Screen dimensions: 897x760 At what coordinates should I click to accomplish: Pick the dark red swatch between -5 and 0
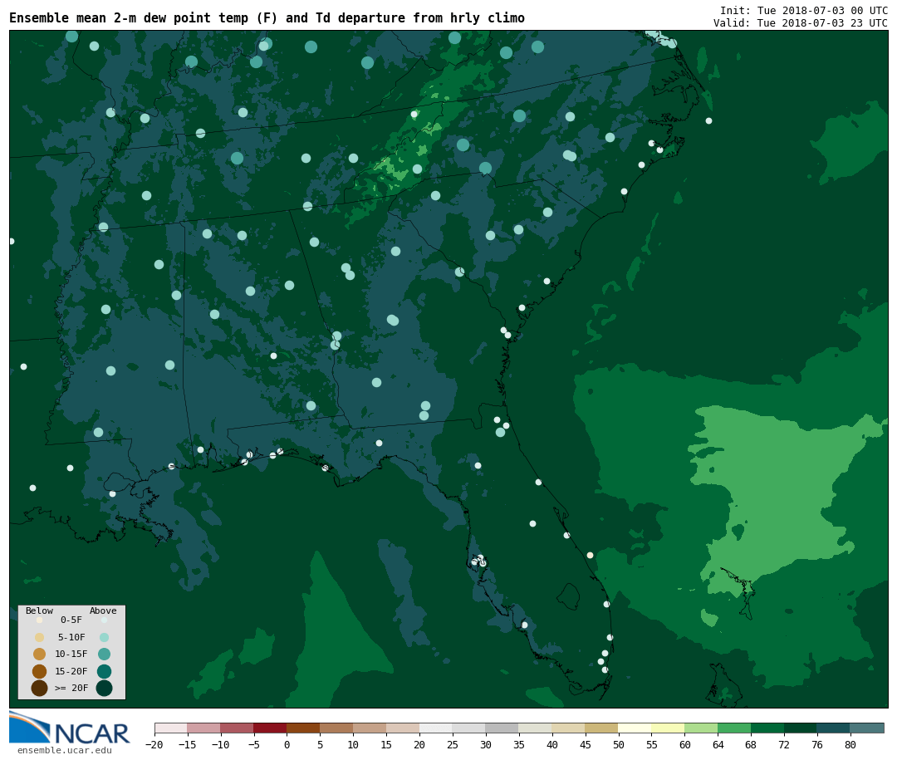(x=270, y=728)
